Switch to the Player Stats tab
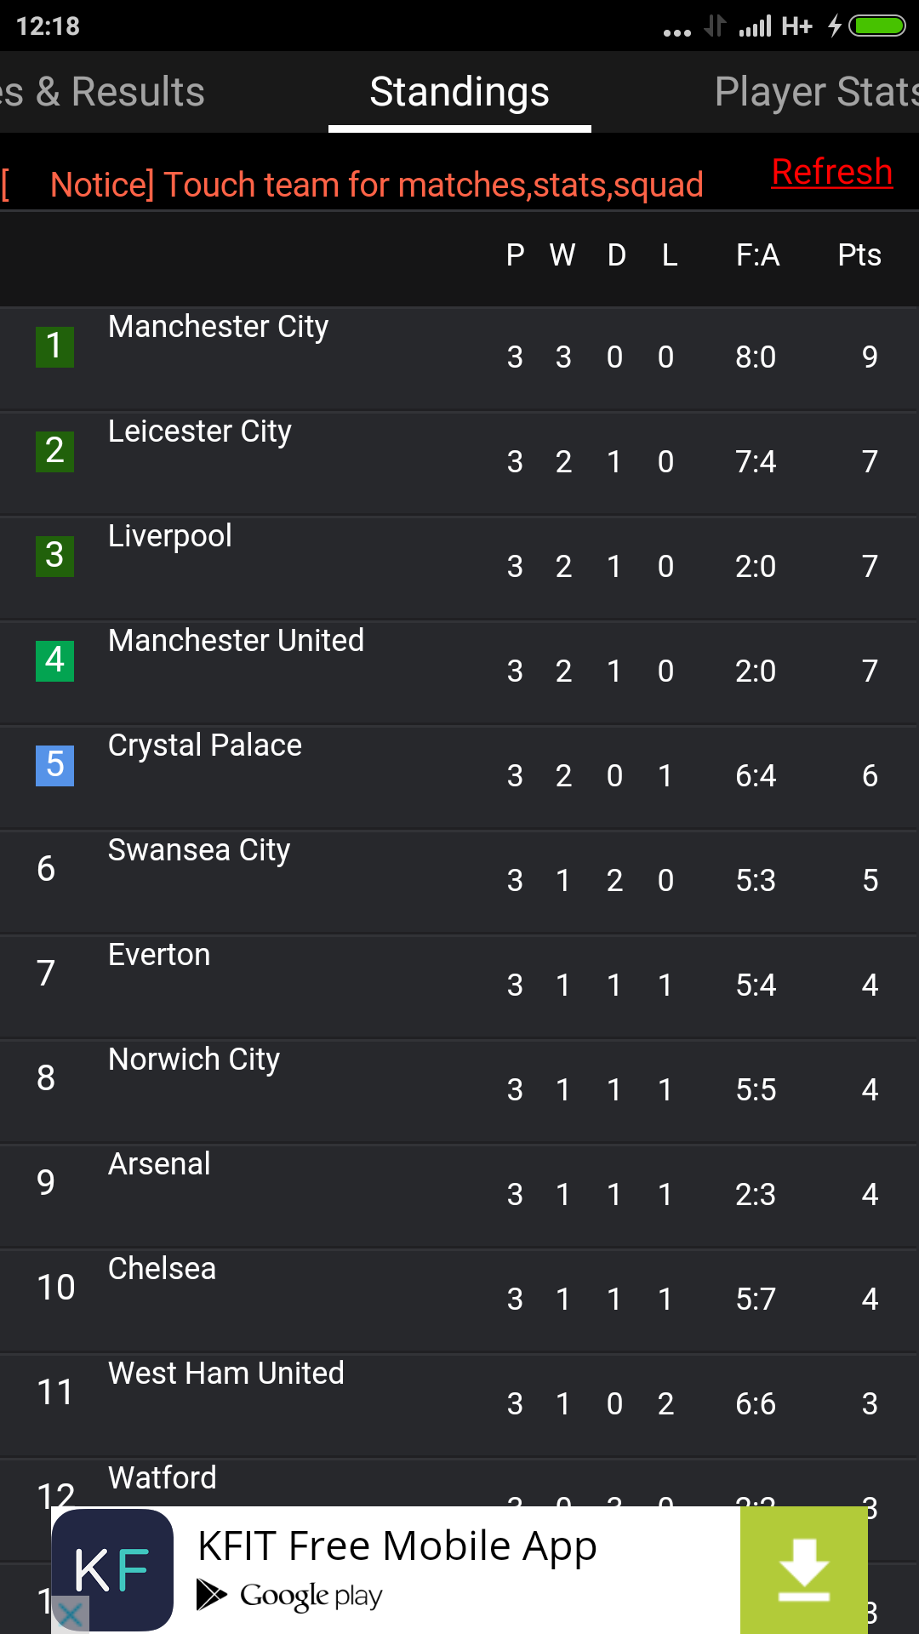The image size is (919, 1634). pos(815,92)
